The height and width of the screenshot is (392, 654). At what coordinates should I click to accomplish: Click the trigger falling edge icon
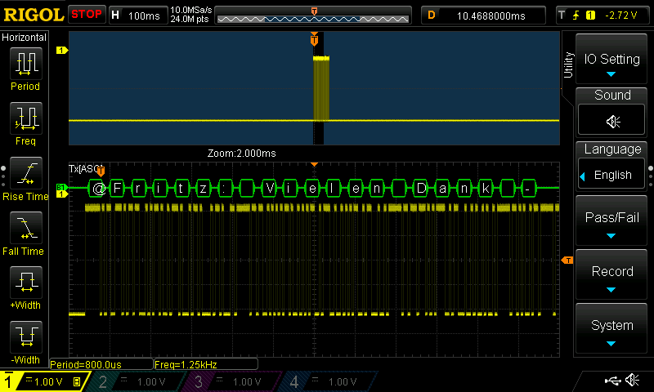(576, 16)
